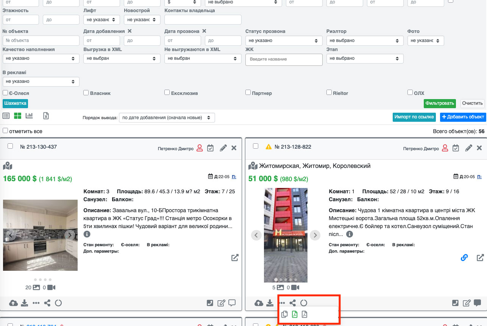Viewport: 487px width, 326px height.
Task: Export listings to Excel file icon
Action: [x=46, y=116]
